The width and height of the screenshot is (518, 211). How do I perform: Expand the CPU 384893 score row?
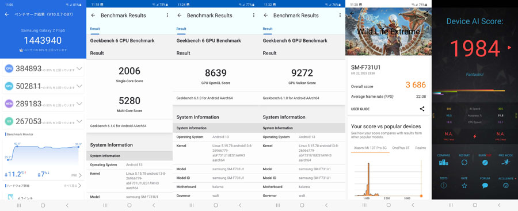[x=43, y=68]
